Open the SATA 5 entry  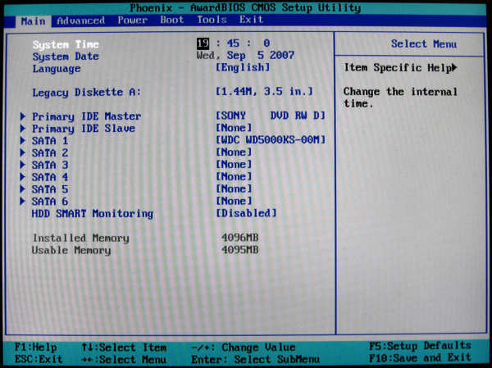pos(50,189)
